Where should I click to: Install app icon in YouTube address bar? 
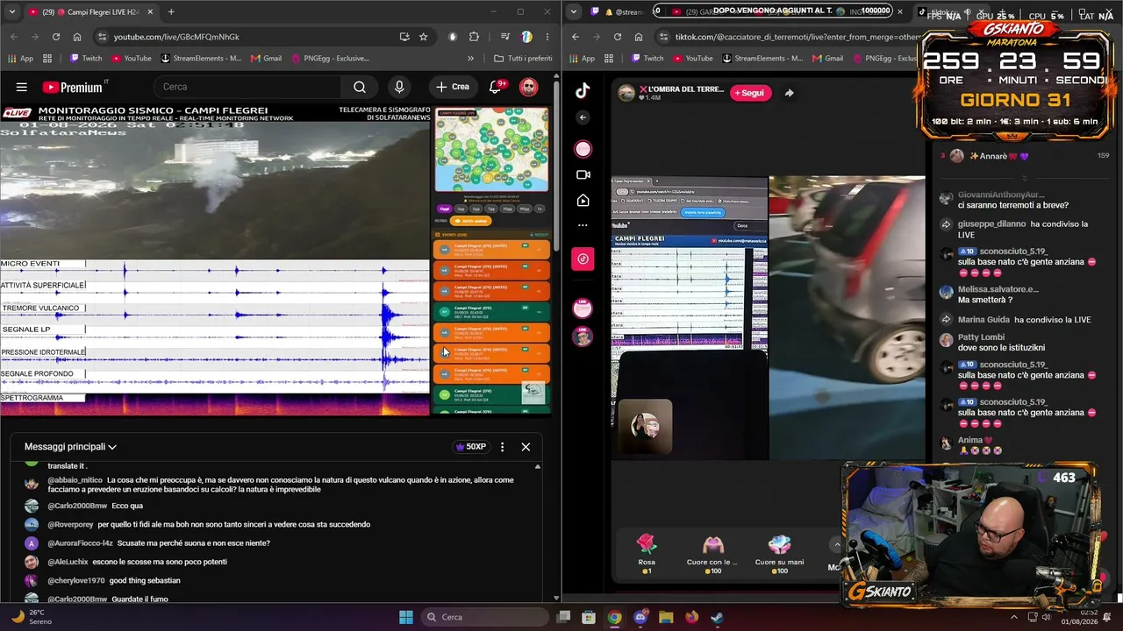click(404, 37)
